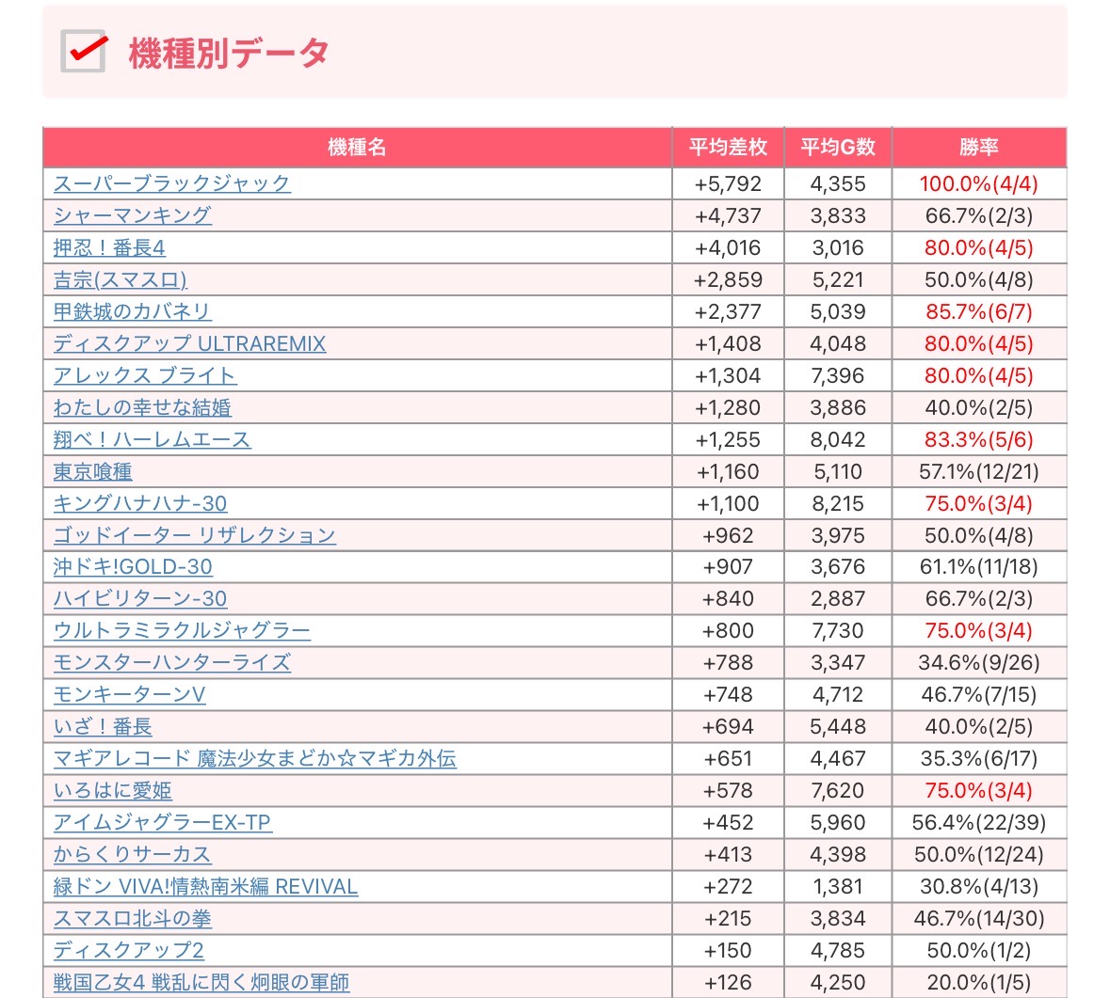Viewport: 1110px width, 998px height.
Task: Select the +1,160 average difference value
Action: 728,472
